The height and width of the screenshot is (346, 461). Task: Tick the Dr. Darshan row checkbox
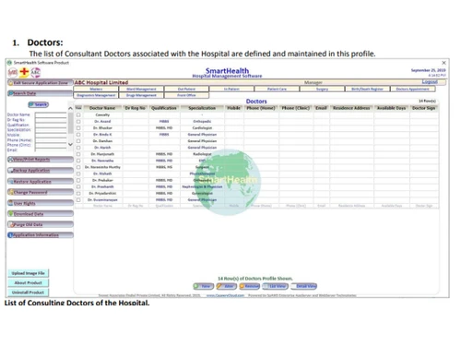pos(78,141)
